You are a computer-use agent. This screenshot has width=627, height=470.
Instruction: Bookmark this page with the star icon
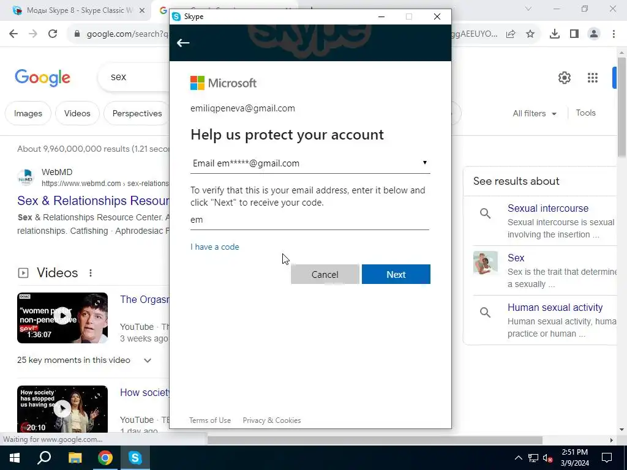(x=530, y=34)
